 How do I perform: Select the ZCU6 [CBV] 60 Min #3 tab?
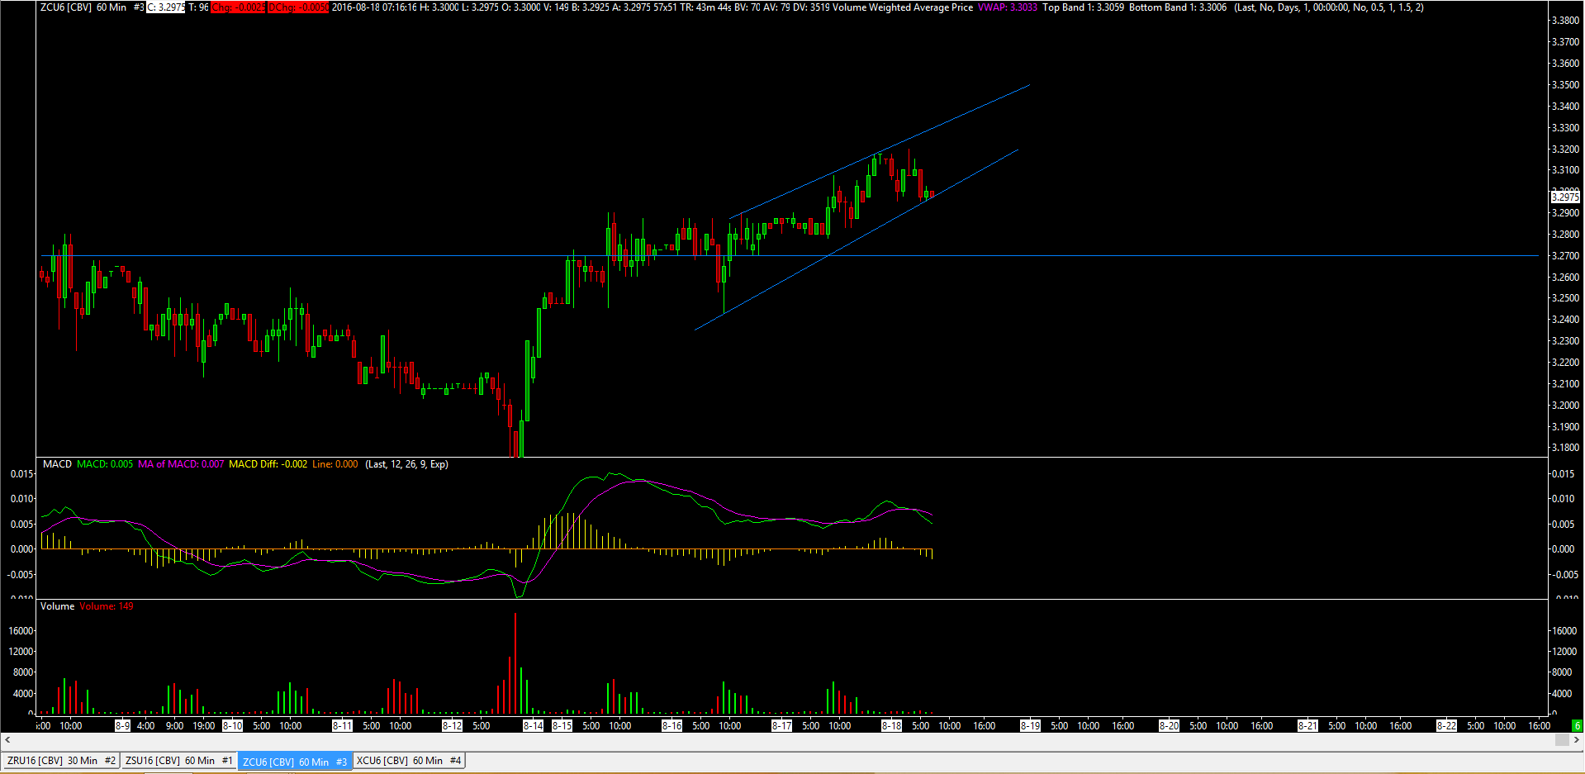pos(295,762)
